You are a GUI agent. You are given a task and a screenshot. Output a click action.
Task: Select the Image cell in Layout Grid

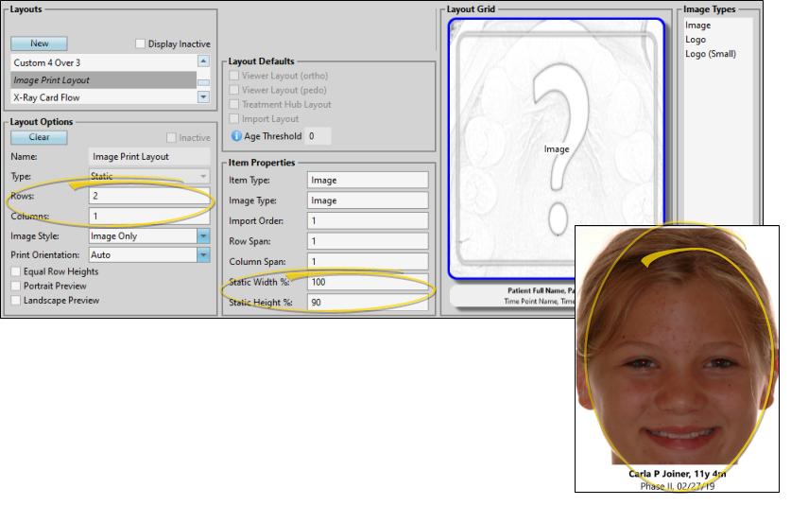point(557,149)
